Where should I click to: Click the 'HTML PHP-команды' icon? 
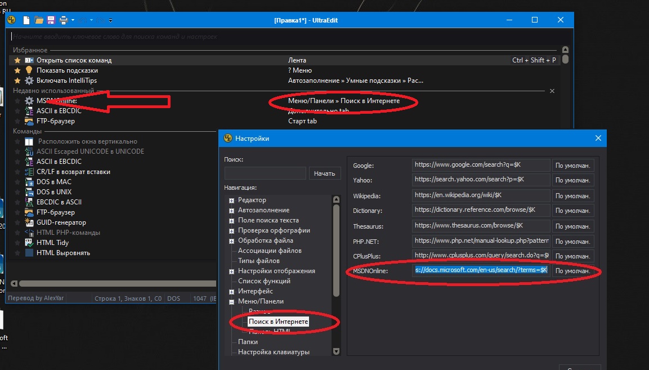click(29, 233)
